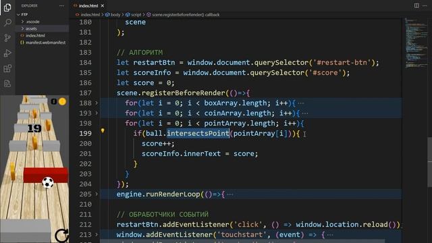Viewport: 432px width, 243px height.
Task: Click the code minimap overview
Action: tap(416, 43)
